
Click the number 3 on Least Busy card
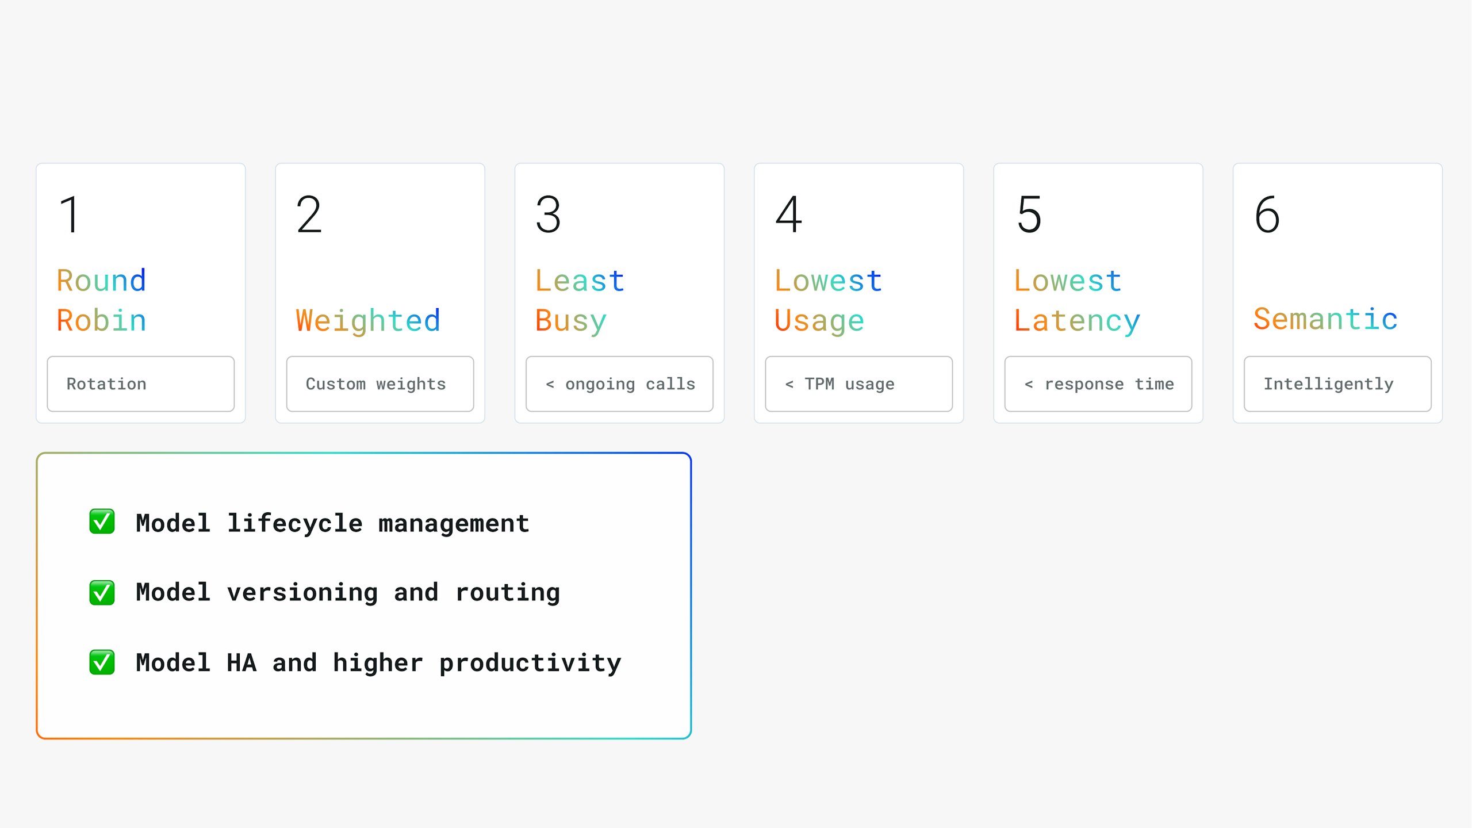pos(548,214)
